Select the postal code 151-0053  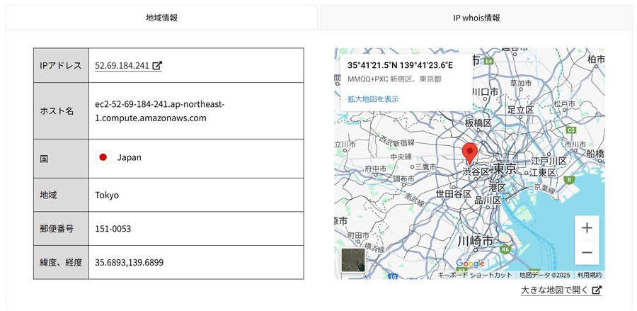click(113, 229)
